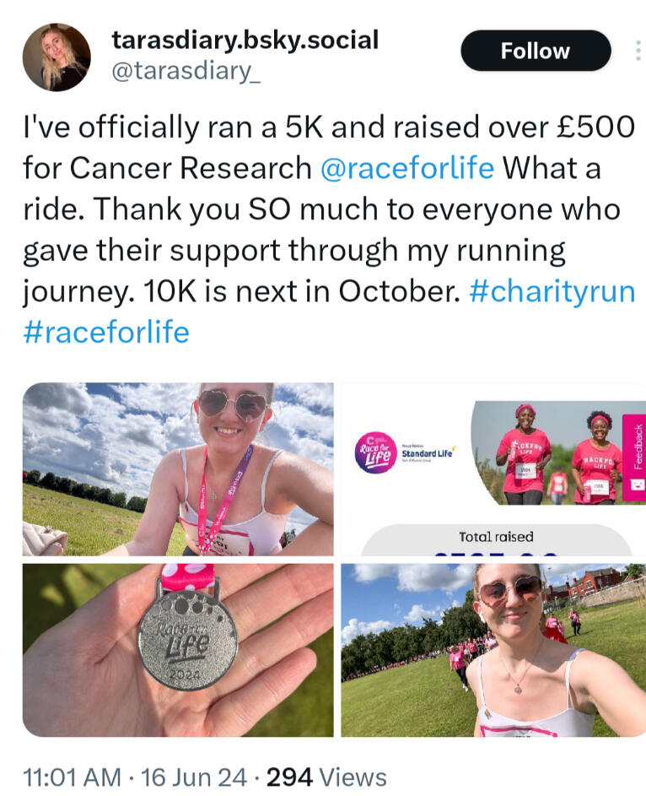Click the Total raised label
646x796 pixels.
(x=496, y=536)
